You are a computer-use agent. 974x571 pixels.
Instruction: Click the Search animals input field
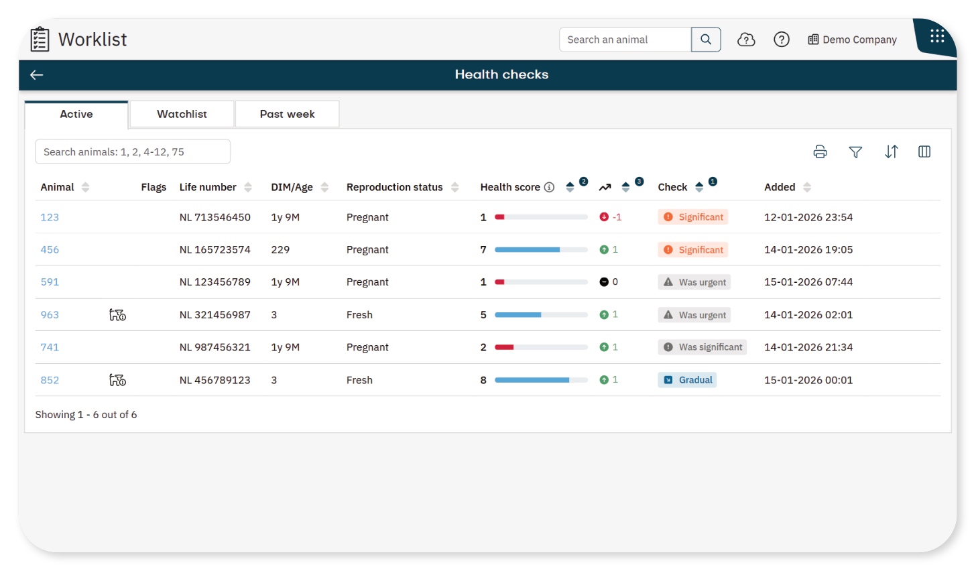133,152
